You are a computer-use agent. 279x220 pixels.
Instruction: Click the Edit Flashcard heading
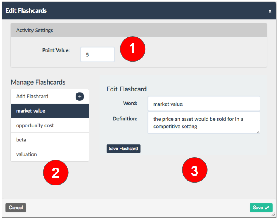coord(126,89)
